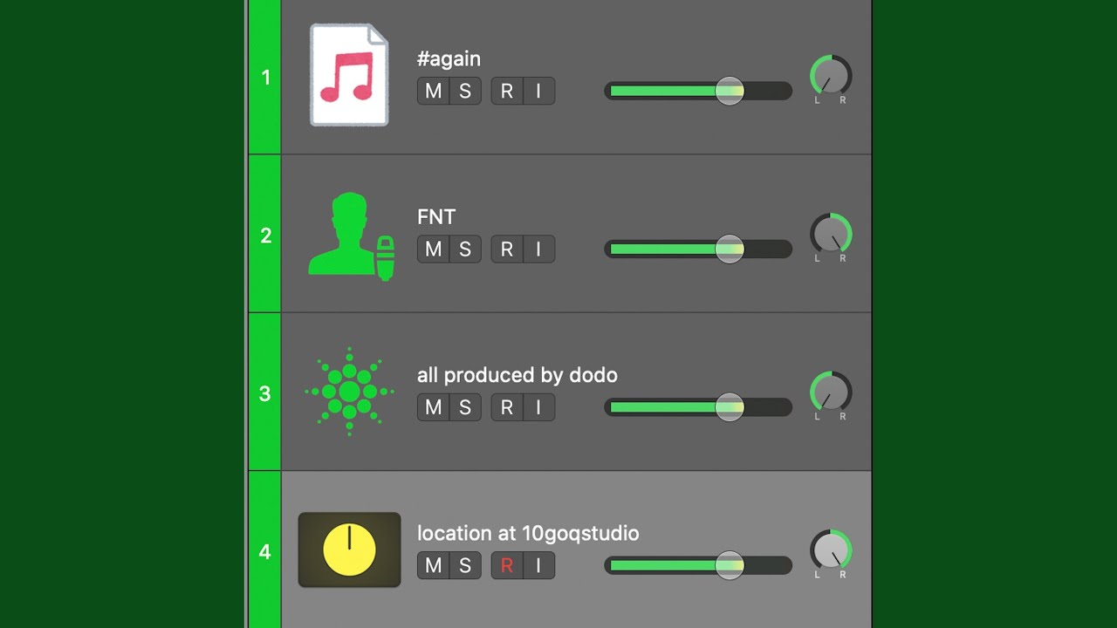Disable record on location at 10goqstudio track
The height and width of the screenshot is (628, 1117).
507,566
